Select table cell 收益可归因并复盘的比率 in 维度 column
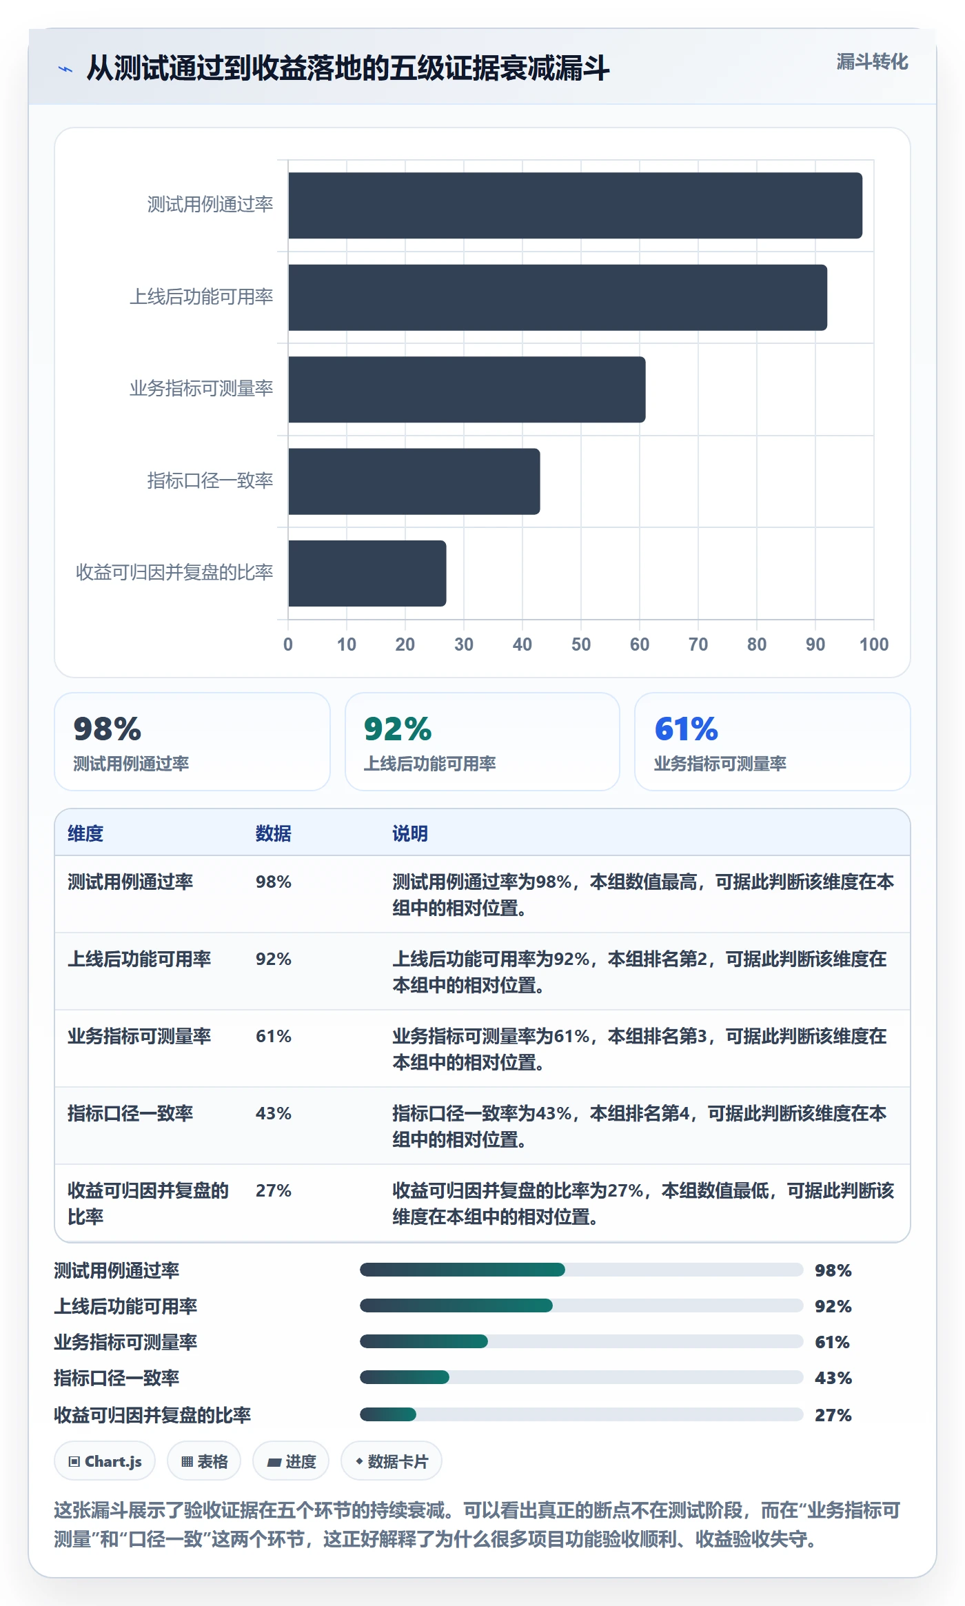This screenshot has width=965, height=1606. (x=148, y=1203)
